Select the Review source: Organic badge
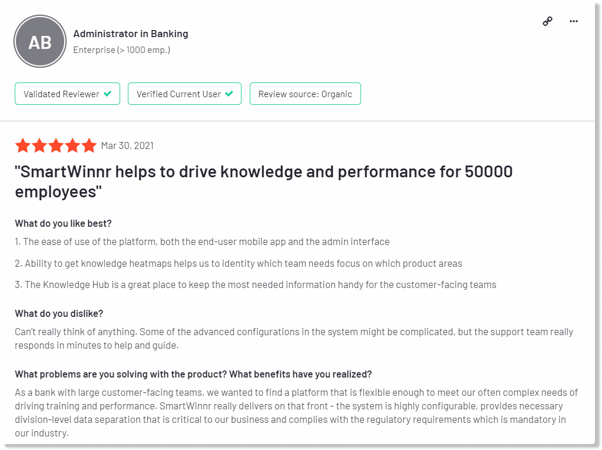This screenshot has width=602, height=450. (305, 94)
